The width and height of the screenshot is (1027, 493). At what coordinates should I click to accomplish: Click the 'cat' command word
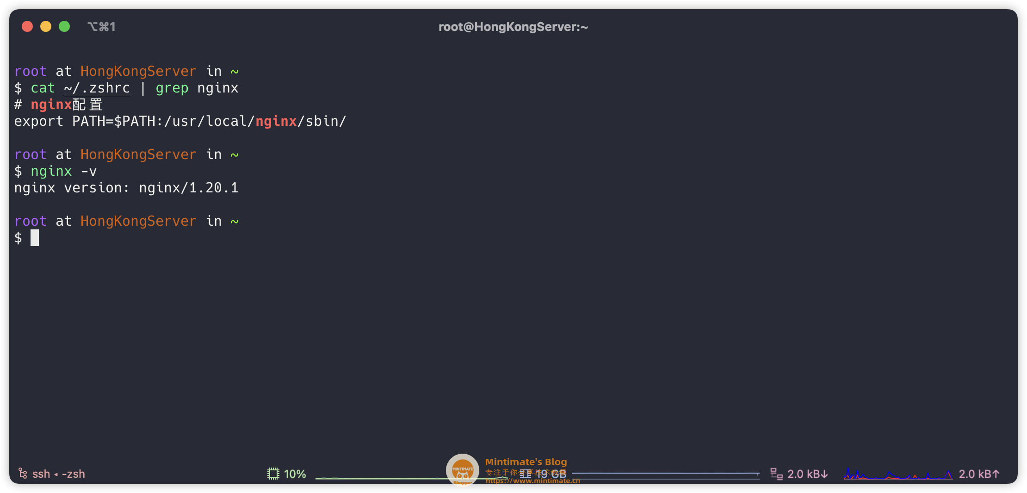point(43,88)
